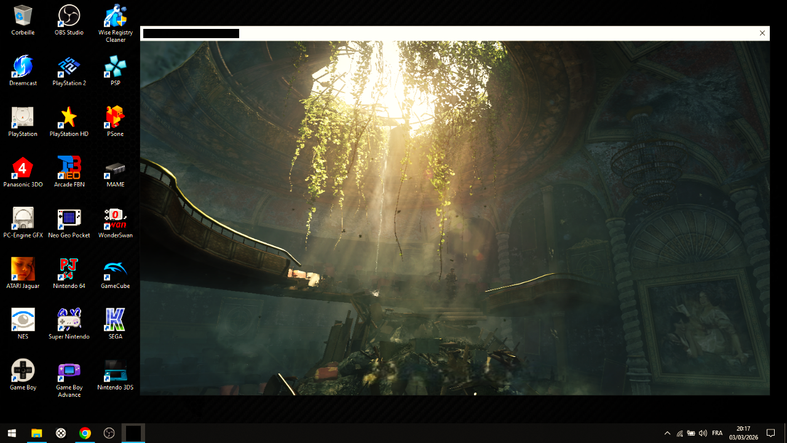Viewport: 787px width, 443px height.
Task: Open File Explorer from the taskbar
Action: coord(36,433)
